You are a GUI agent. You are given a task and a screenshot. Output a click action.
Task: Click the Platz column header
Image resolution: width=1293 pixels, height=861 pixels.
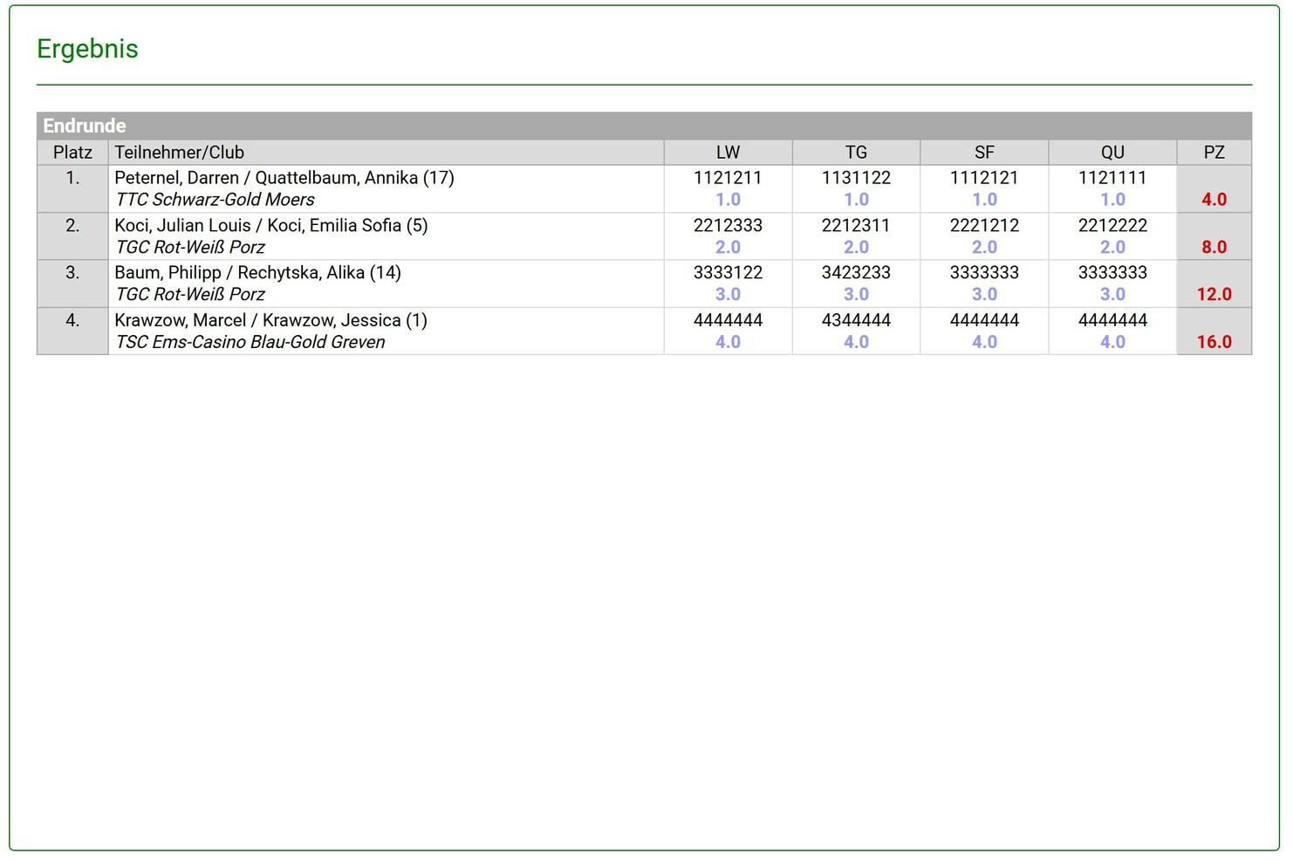pyautogui.click(x=72, y=153)
